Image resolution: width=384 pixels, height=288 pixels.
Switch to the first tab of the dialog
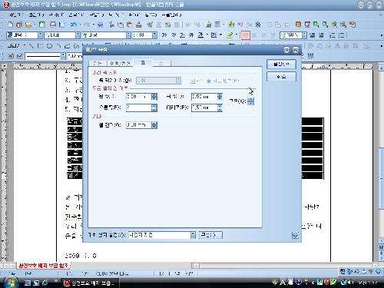tap(98, 63)
